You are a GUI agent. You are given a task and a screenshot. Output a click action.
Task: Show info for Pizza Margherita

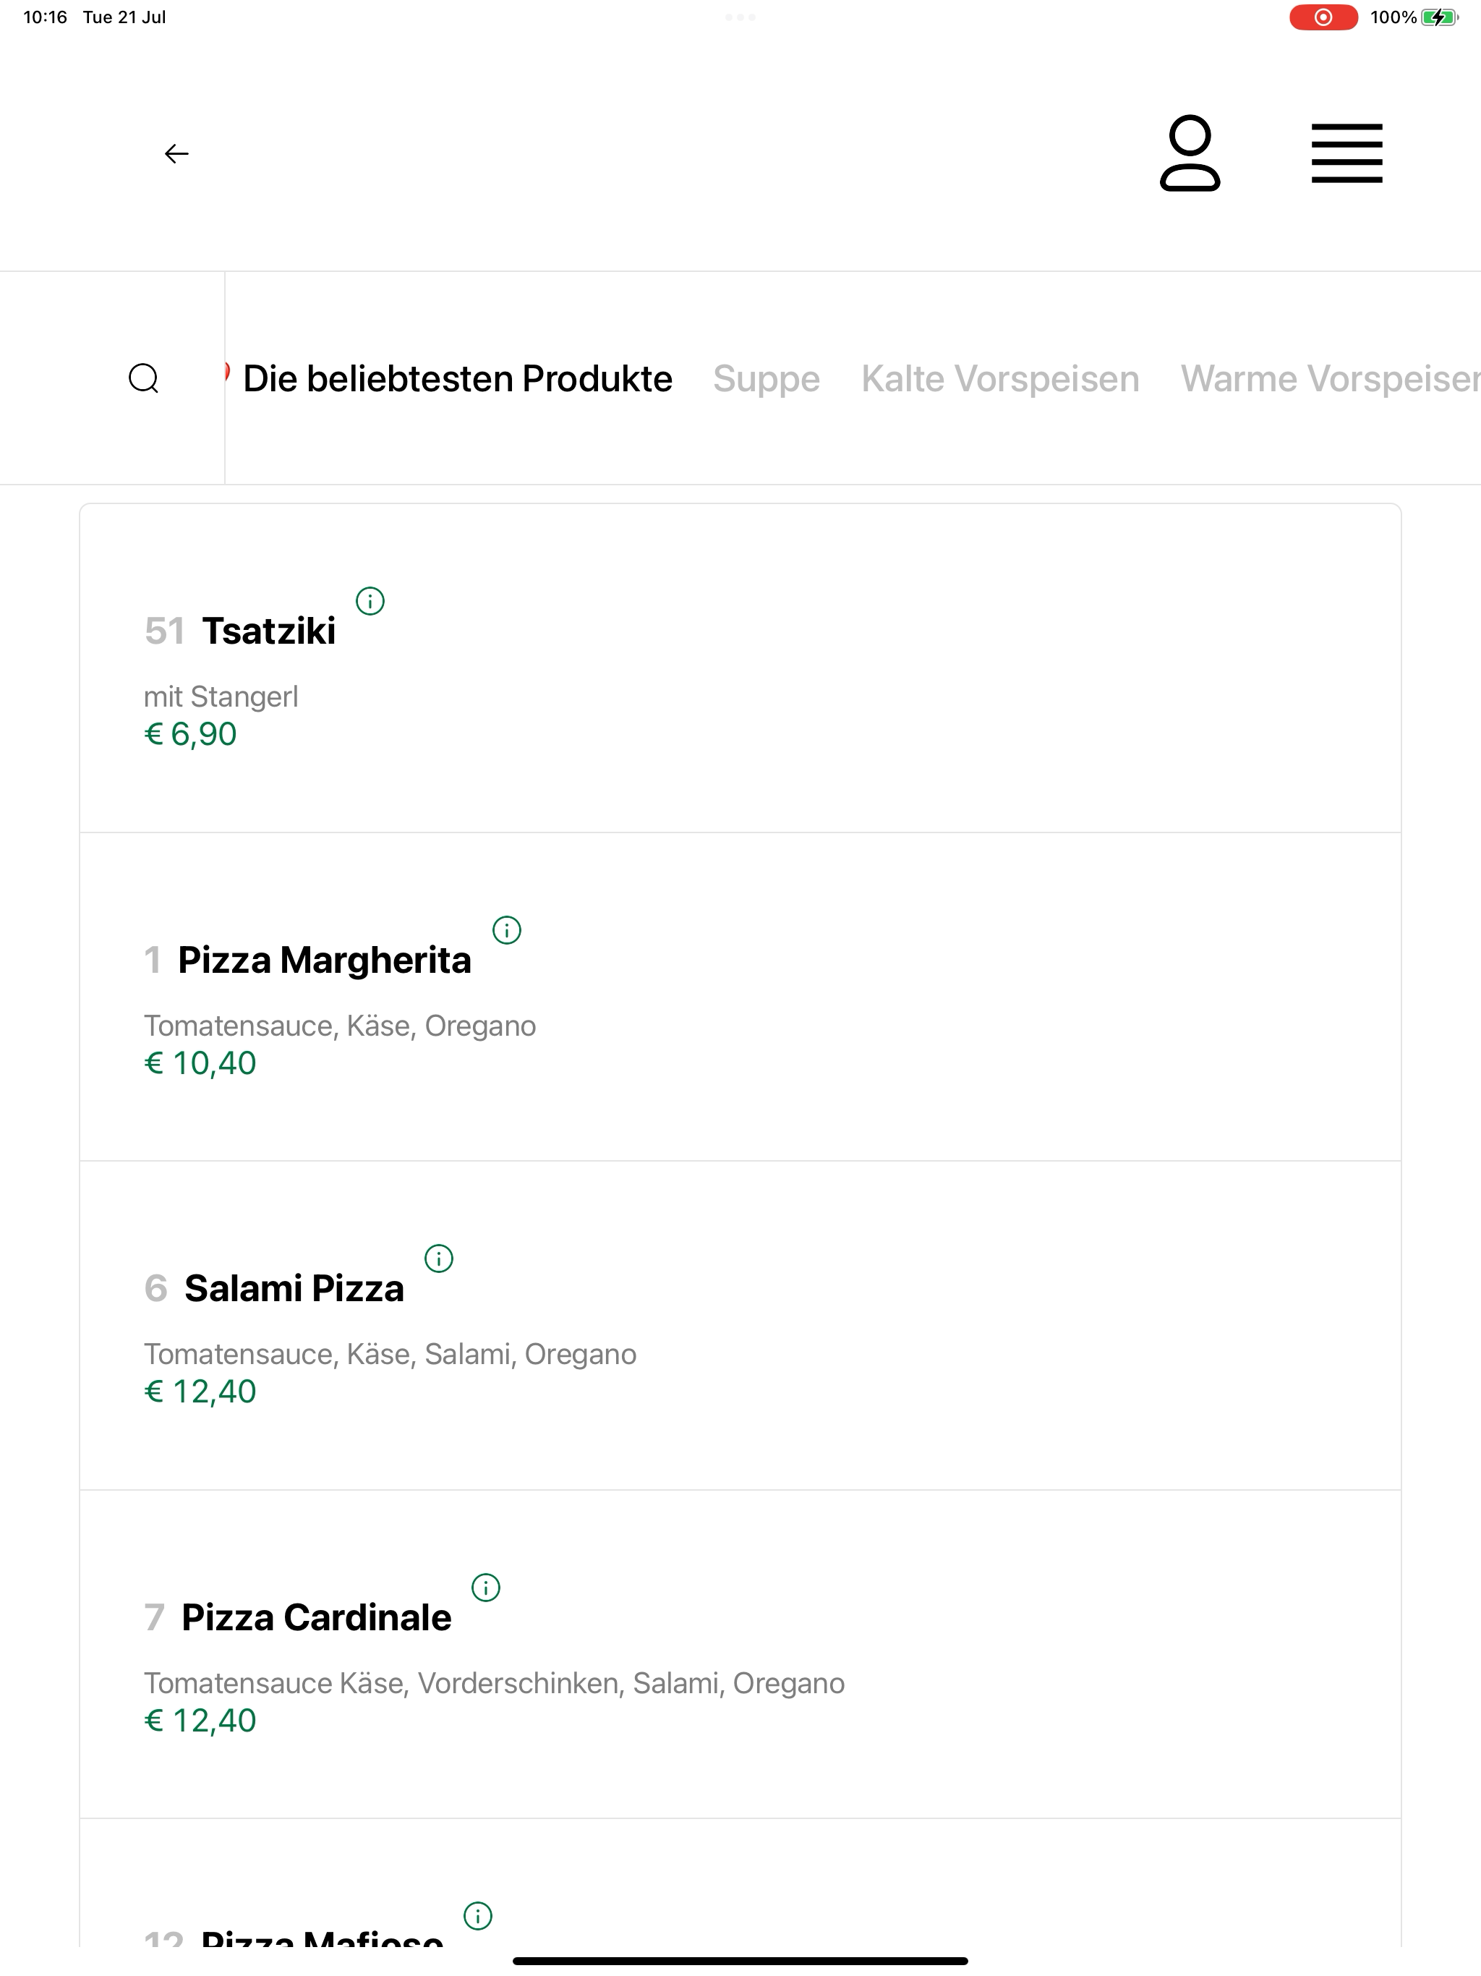(506, 930)
